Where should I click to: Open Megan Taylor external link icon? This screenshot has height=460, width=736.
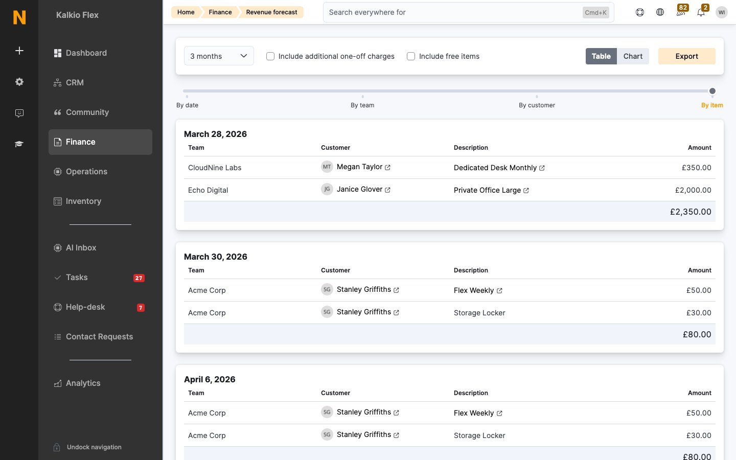(x=387, y=168)
